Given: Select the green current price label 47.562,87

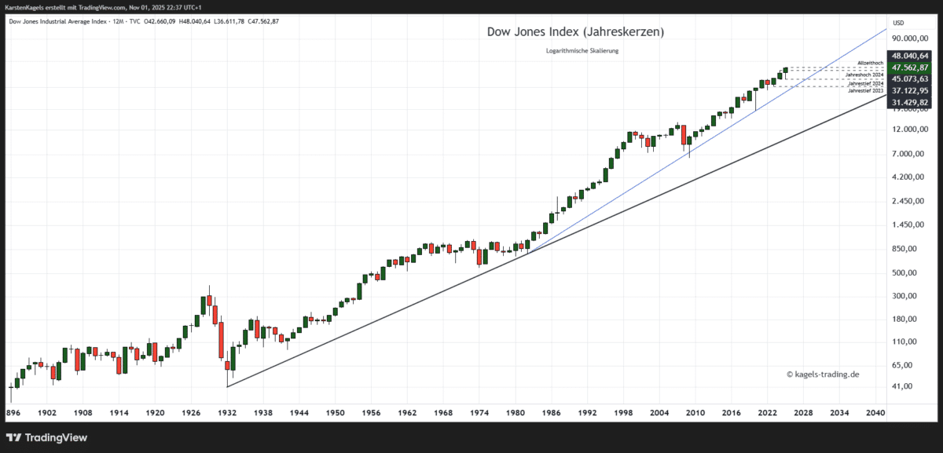Looking at the screenshot, I should pos(908,69).
